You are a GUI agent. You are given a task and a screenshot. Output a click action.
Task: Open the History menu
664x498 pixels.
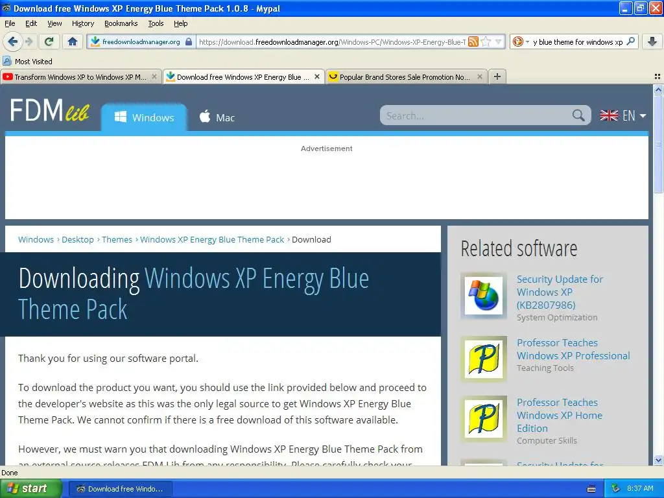pos(82,24)
